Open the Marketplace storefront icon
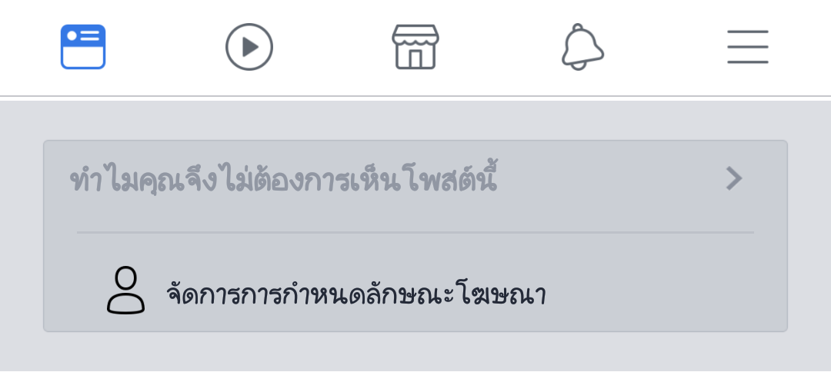 click(x=415, y=47)
